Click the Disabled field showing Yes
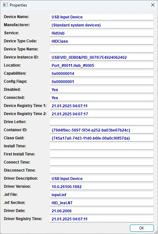The width and height of the screenshot is (158, 234). click(x=102, y=90)
